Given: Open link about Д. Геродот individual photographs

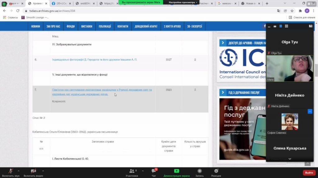Looking at the screenshot, I should pyautogui.click(x=94, y=59).
